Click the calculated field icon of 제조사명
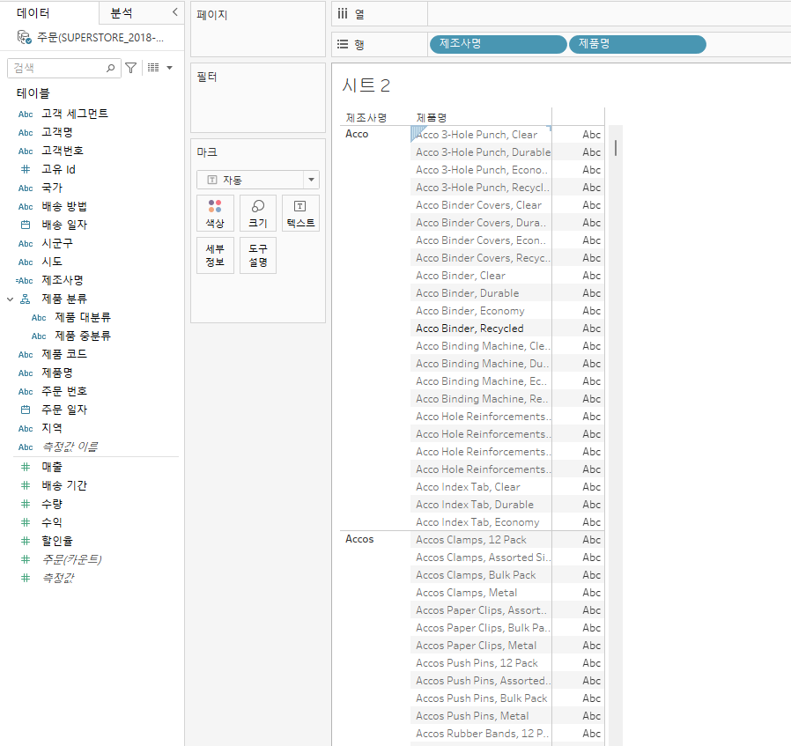Viewport: 791px width, 746px height. [x=24, y=280]
